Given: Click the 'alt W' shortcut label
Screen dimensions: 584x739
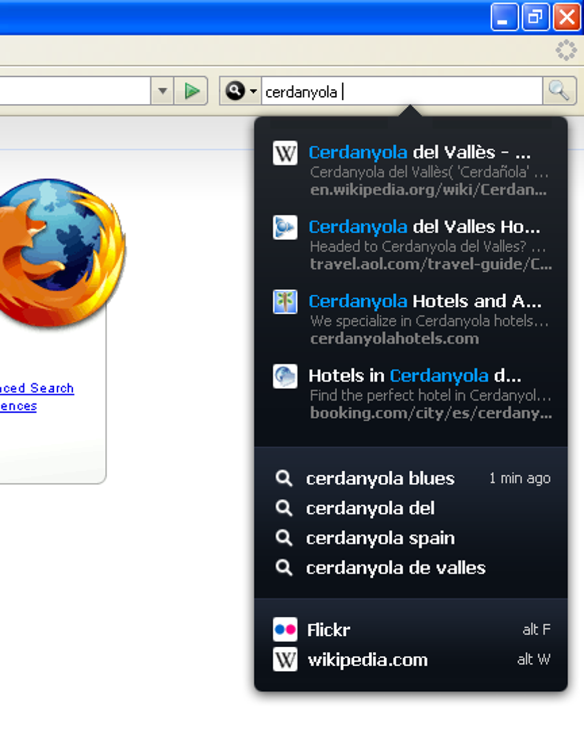Looking at the screenshot, I should (534, 659).
